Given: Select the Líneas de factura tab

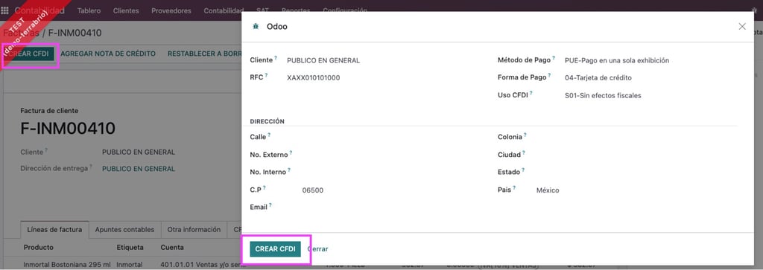Looking at the screenshot, I should [54, 229].
